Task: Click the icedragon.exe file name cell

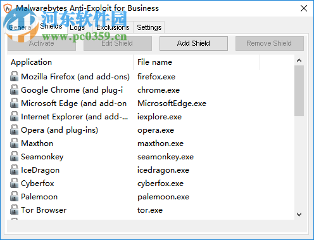Action: click(163, 170)
